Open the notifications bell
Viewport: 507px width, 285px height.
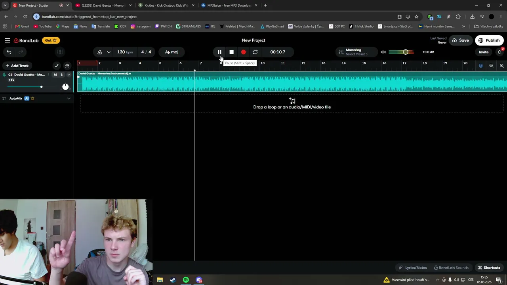pyautogui.click(x=499, y=52)
